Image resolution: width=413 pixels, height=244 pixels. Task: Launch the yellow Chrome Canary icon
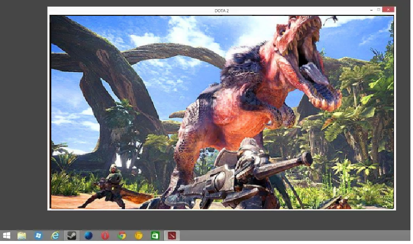click(139, 236)
